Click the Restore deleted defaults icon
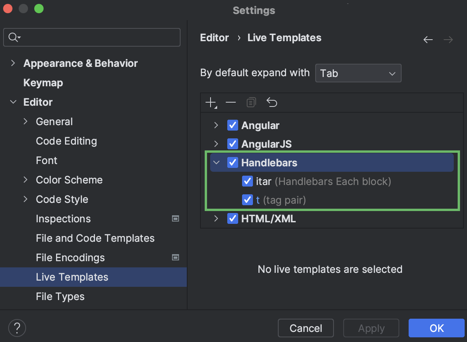 (272, 102)
